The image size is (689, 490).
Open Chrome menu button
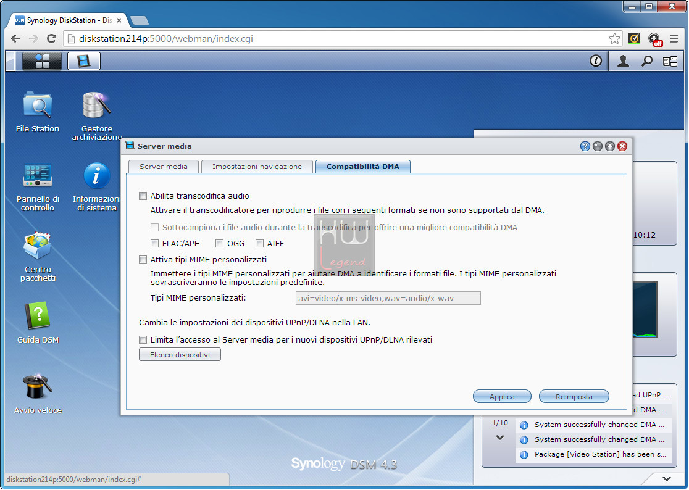click(674, 39)
